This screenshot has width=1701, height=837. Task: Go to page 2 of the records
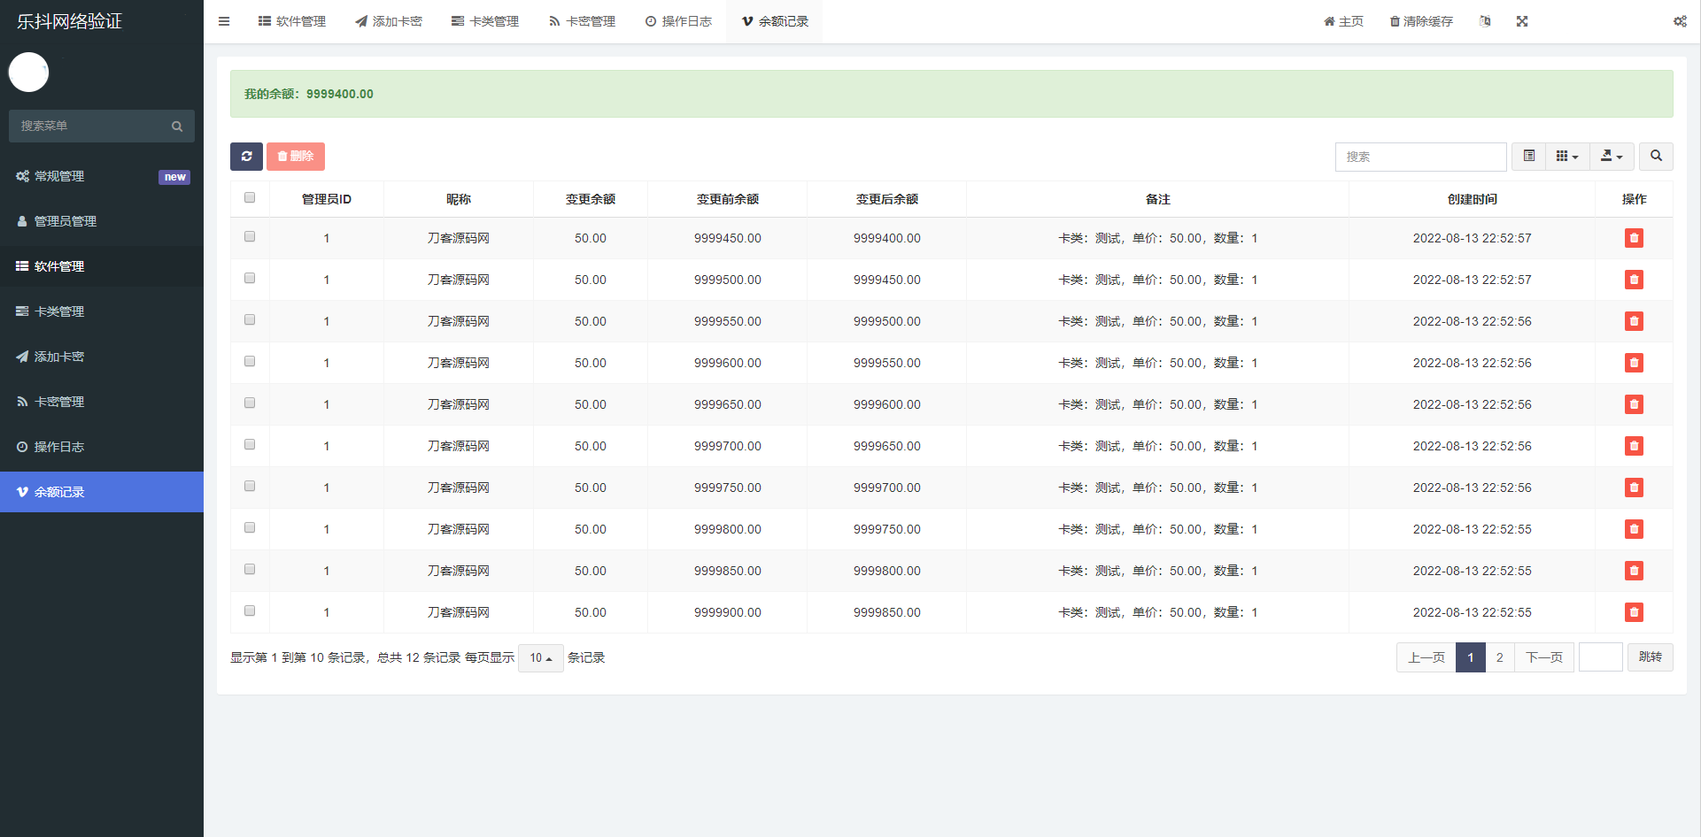coord(1499,657)
